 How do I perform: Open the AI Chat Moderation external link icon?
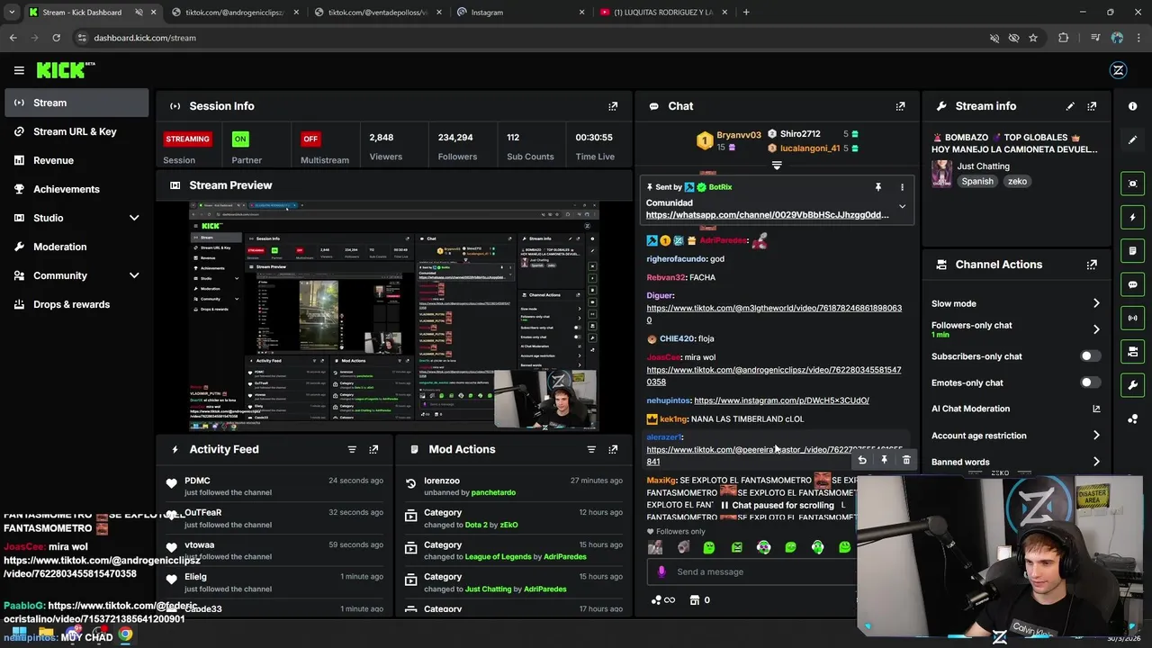[1096, 409]
